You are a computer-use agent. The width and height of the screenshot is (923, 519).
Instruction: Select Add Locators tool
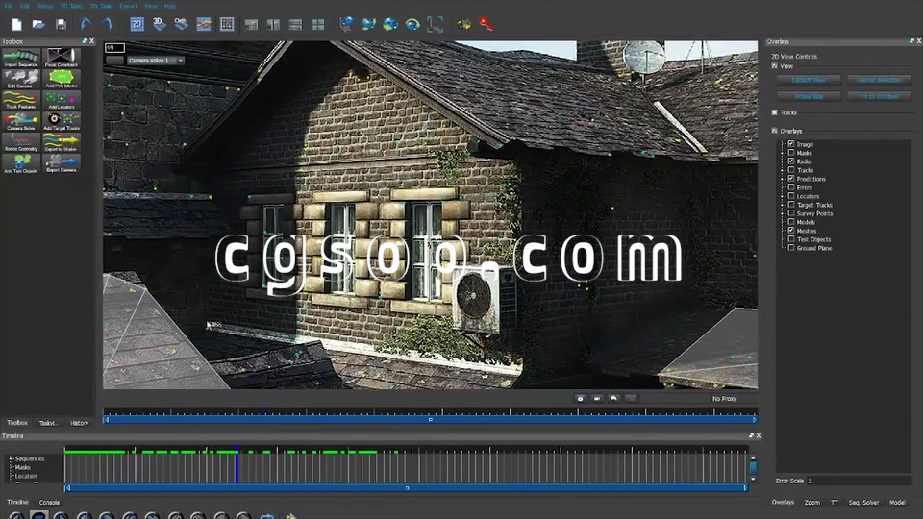(62, 100)
